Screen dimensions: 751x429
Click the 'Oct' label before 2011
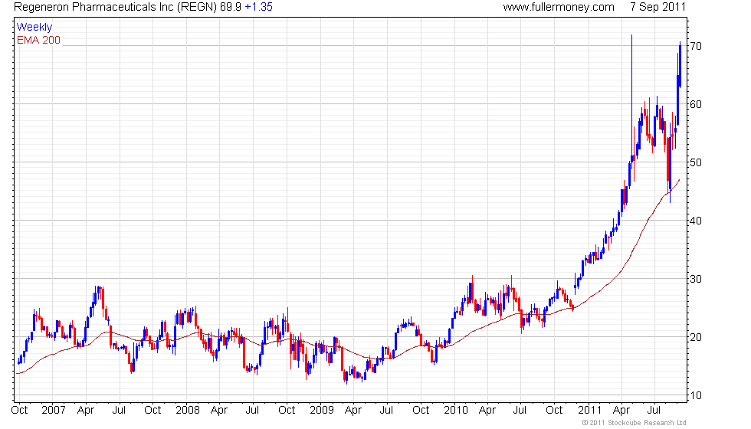pos(554,411)
